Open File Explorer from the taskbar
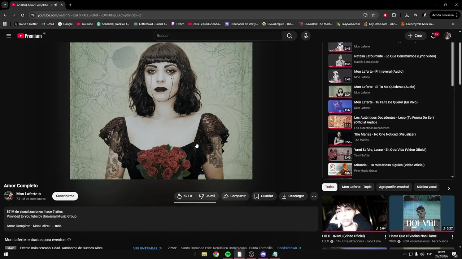 point(204,254)
